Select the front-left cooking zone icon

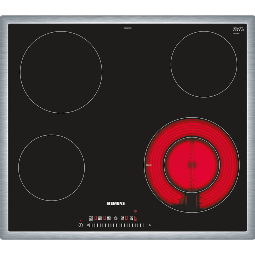[100, 218]
